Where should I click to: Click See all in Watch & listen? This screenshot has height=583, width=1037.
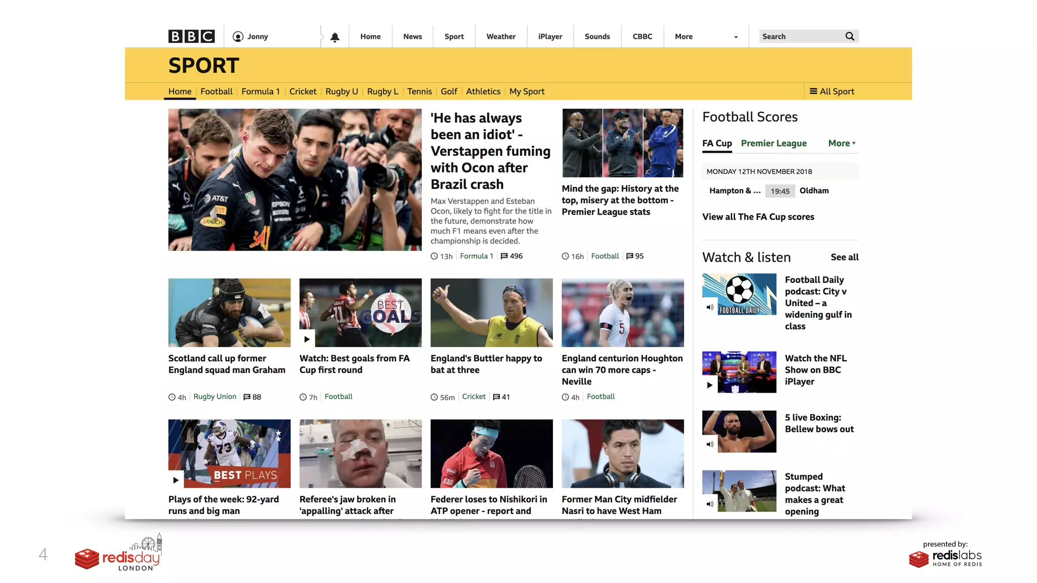pos(844,257)
